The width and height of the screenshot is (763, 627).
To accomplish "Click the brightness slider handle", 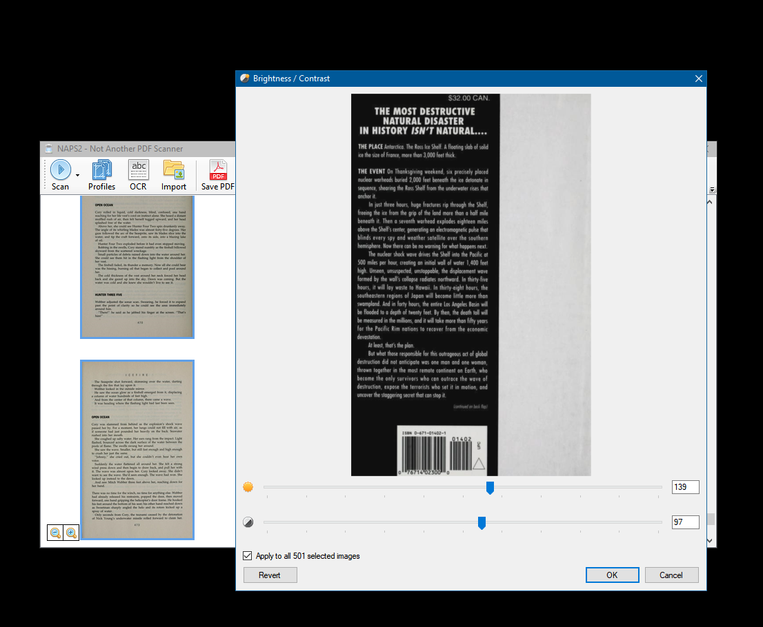I will (490, 488).
